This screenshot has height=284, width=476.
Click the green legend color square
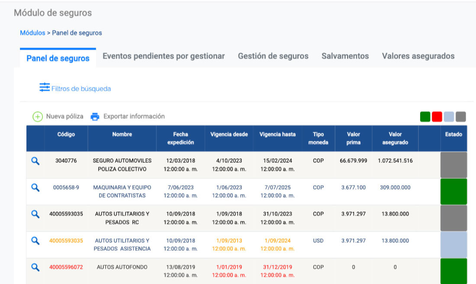coord(425,116)
